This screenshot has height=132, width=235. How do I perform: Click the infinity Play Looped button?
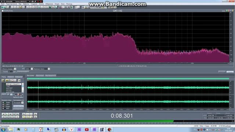pyautogui.click(x=18, y=114)
